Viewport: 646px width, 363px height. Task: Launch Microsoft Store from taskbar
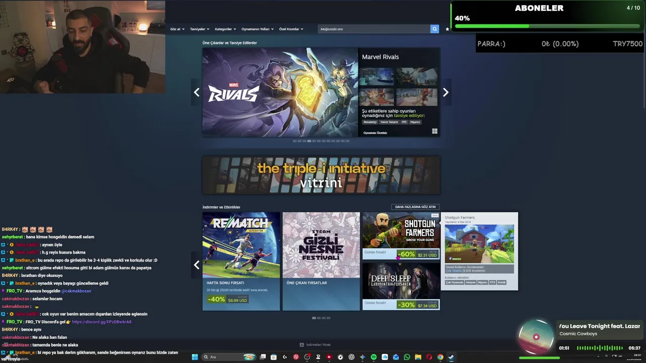click(274, 357)
